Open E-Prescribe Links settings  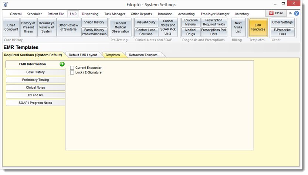pos(282,32)
